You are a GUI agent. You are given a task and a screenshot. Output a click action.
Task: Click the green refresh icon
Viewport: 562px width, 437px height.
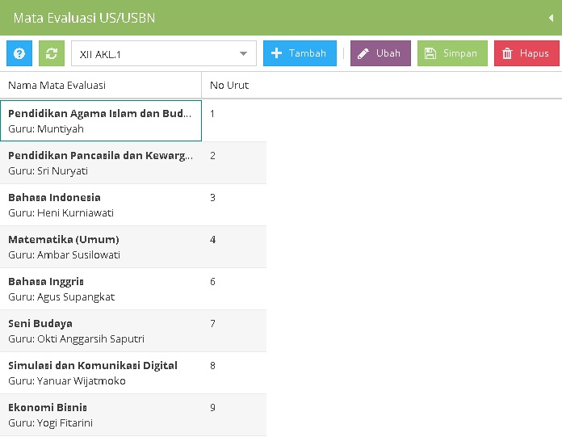click(51, 53)
